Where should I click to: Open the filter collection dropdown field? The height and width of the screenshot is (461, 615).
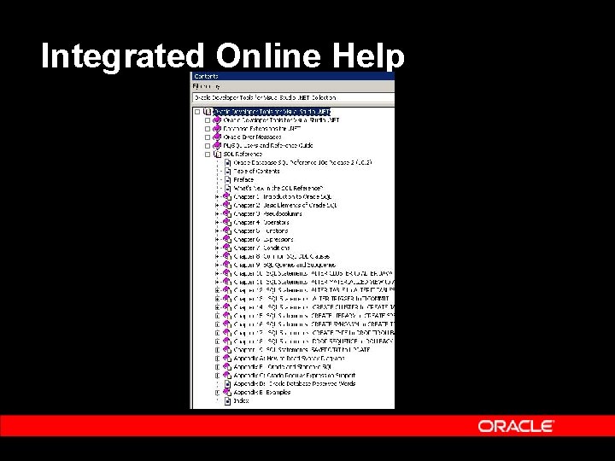pos(293,97)
